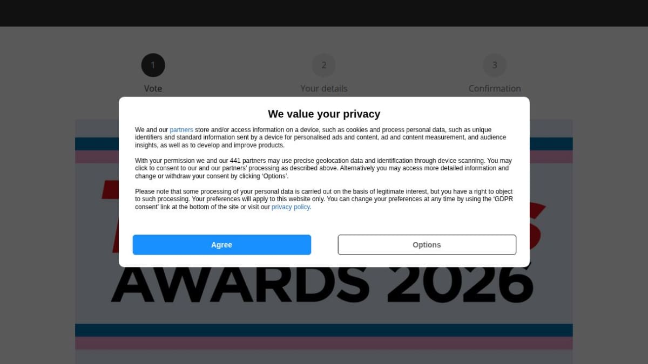The image size is (648, 364).
Task: Select step 3 circle icon
Action: pos(495,65)
